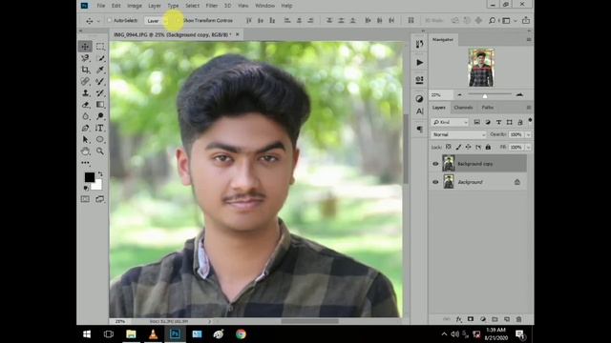
Task: Open search in options bar
Action: point(493,20)
